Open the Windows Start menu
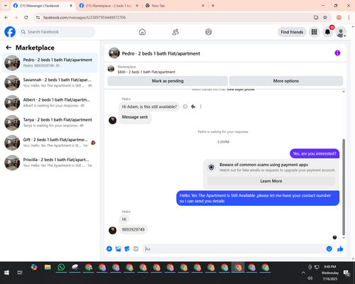This screenshot has width=355, height=284. [x=6, y=273]
